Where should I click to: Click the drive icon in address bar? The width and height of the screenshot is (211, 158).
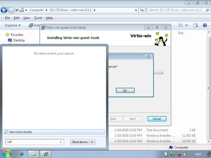(22, 10)
